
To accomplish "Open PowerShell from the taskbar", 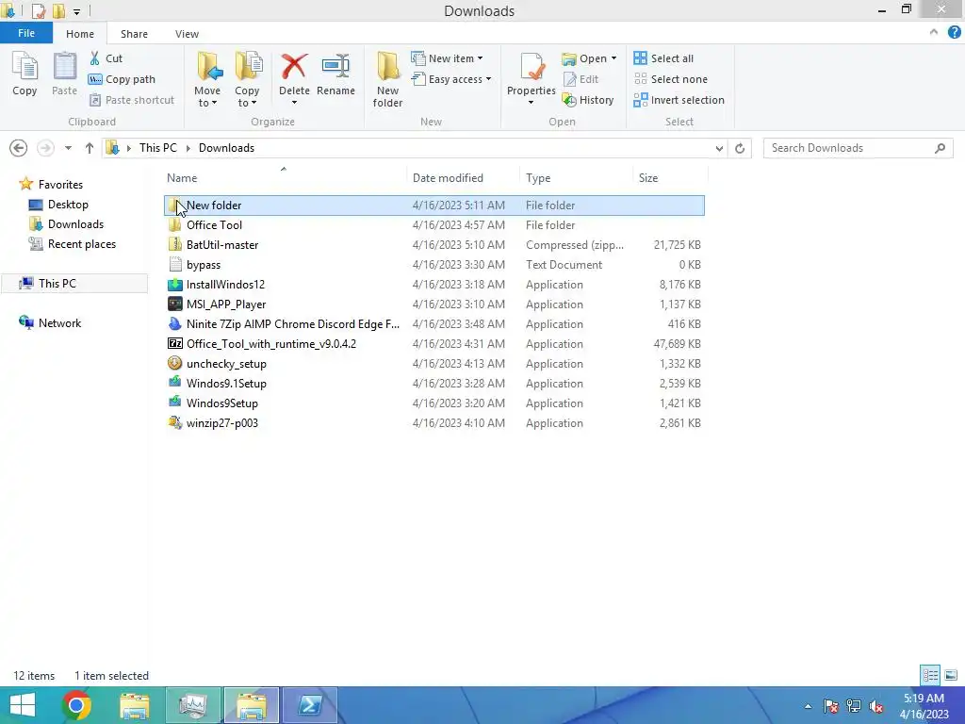I will coord(309,705).
